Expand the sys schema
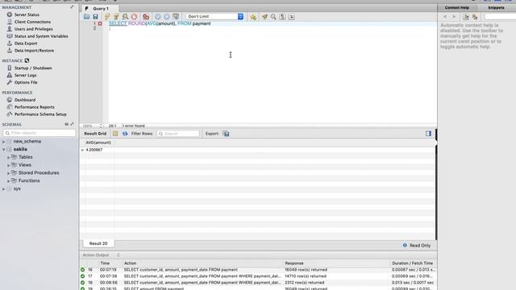The image size is (516, 290). tap(3, 189)
